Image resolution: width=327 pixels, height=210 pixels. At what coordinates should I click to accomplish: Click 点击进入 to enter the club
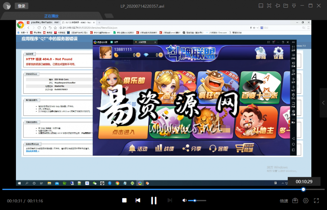coord(123,132)
